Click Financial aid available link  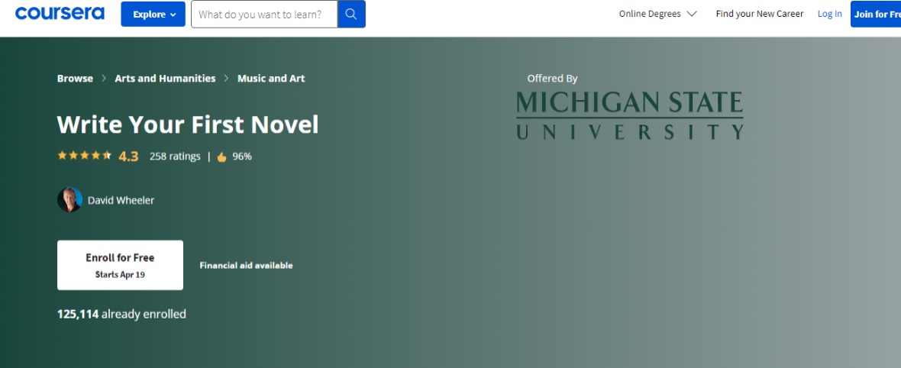246,266
